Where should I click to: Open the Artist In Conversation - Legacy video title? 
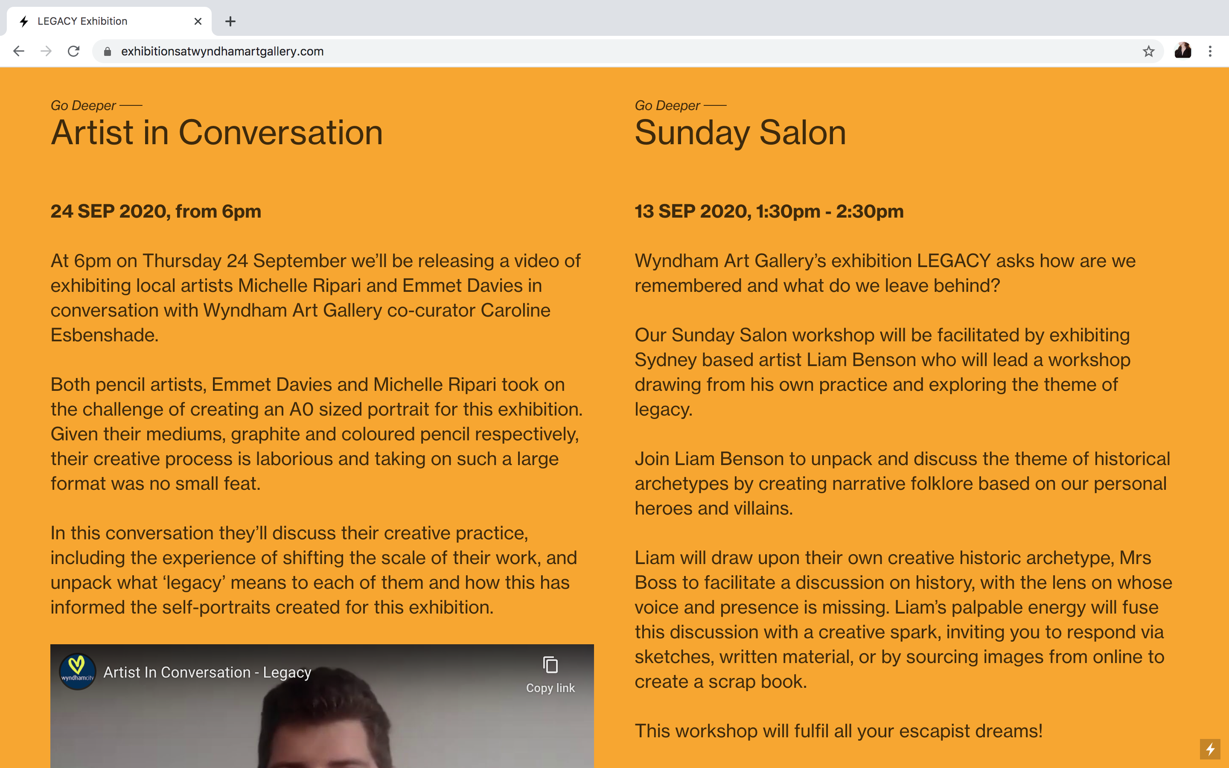207,672
